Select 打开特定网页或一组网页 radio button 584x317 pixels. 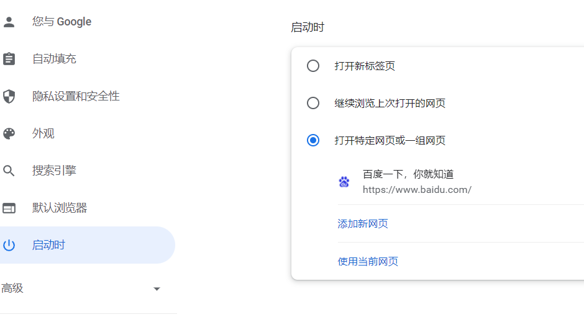[x=313, y=140]
